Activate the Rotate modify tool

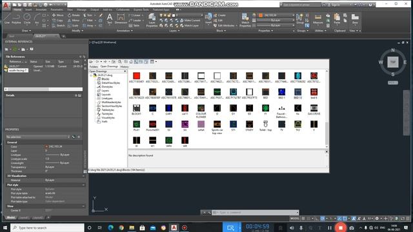(x=74, y=15)
